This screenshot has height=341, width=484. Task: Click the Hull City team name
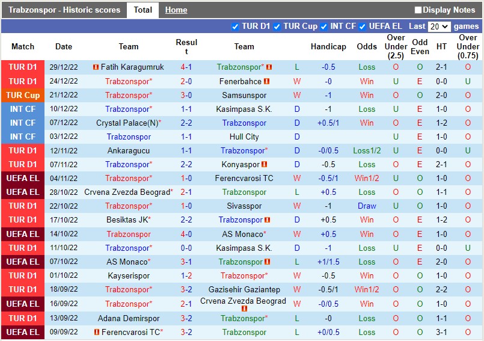pos(244,137)
